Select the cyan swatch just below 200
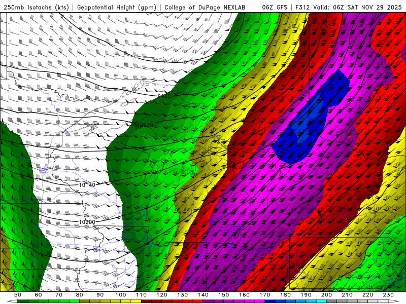The width and height of the screenshot is (406, 304). coord(321,301)
